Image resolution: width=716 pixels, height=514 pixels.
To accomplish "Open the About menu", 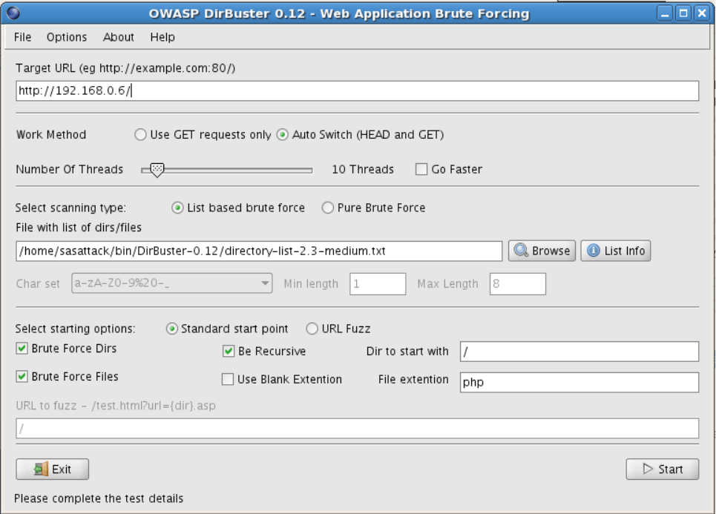I will 118,37.
